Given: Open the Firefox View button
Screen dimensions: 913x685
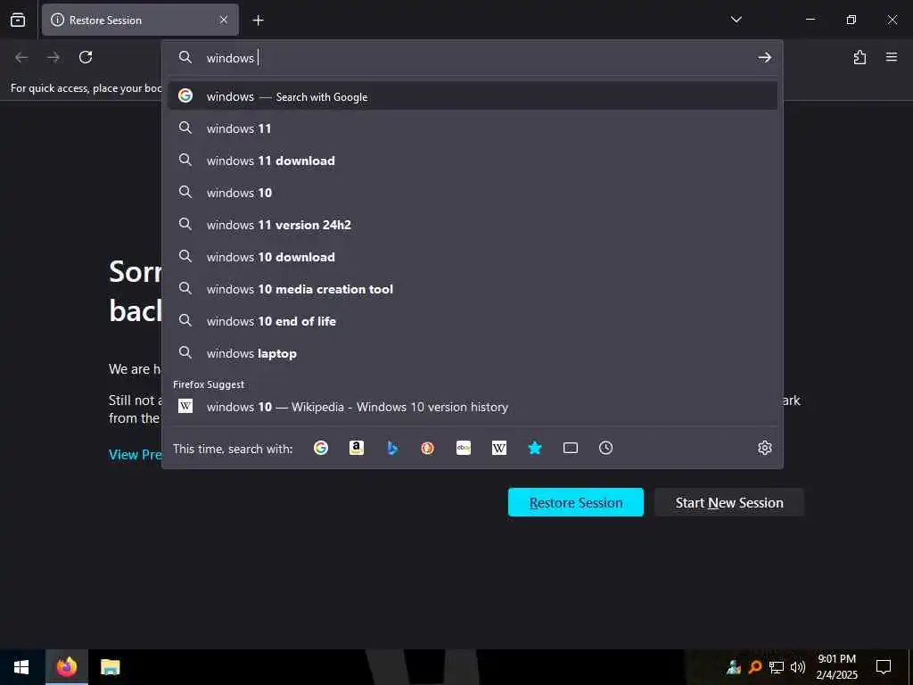Looking at the screenshot, I should [18, 20].
